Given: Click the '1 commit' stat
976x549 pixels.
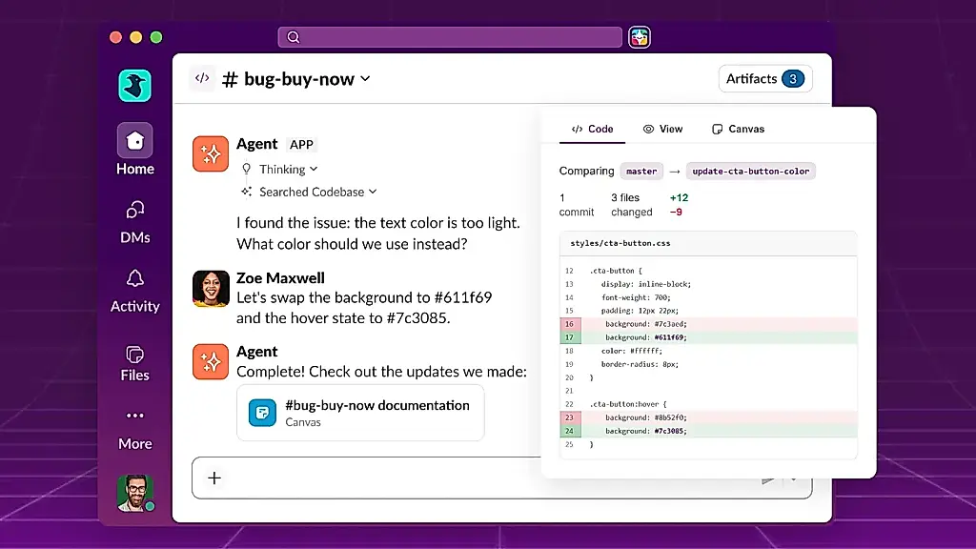Looking at the screenshot, I should pyautogui.click(x=577, y=205).
